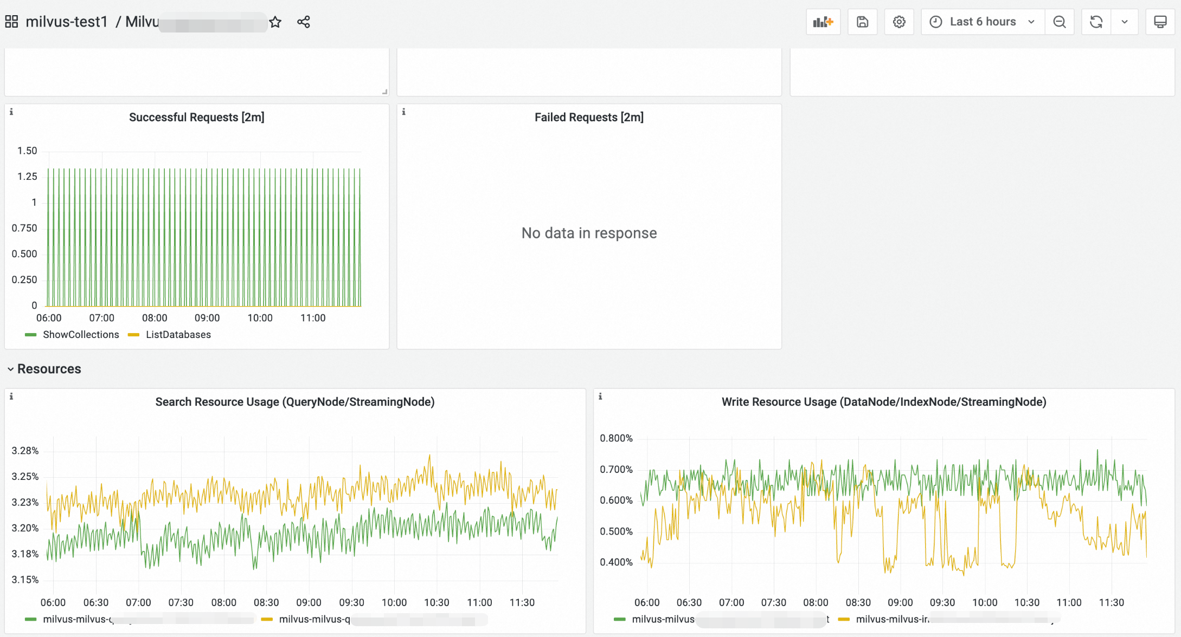
Task: Open the Last 6 hours time picker
Action: 983,22
